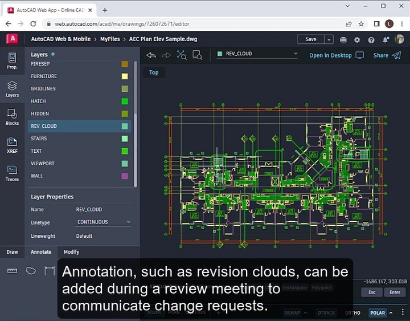Click AutoCAD Web & Mobile breadcrumb
The image size is (410, 321).
coord(61,39)
